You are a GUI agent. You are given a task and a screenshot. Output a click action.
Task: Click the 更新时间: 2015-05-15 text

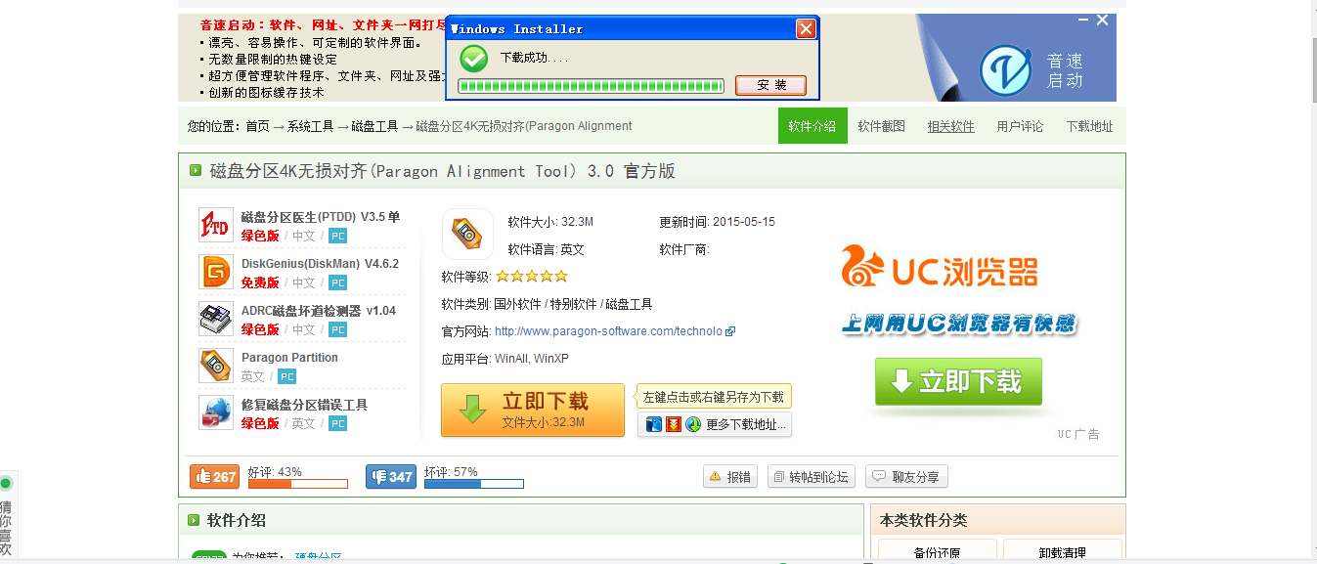coord(717,222)
